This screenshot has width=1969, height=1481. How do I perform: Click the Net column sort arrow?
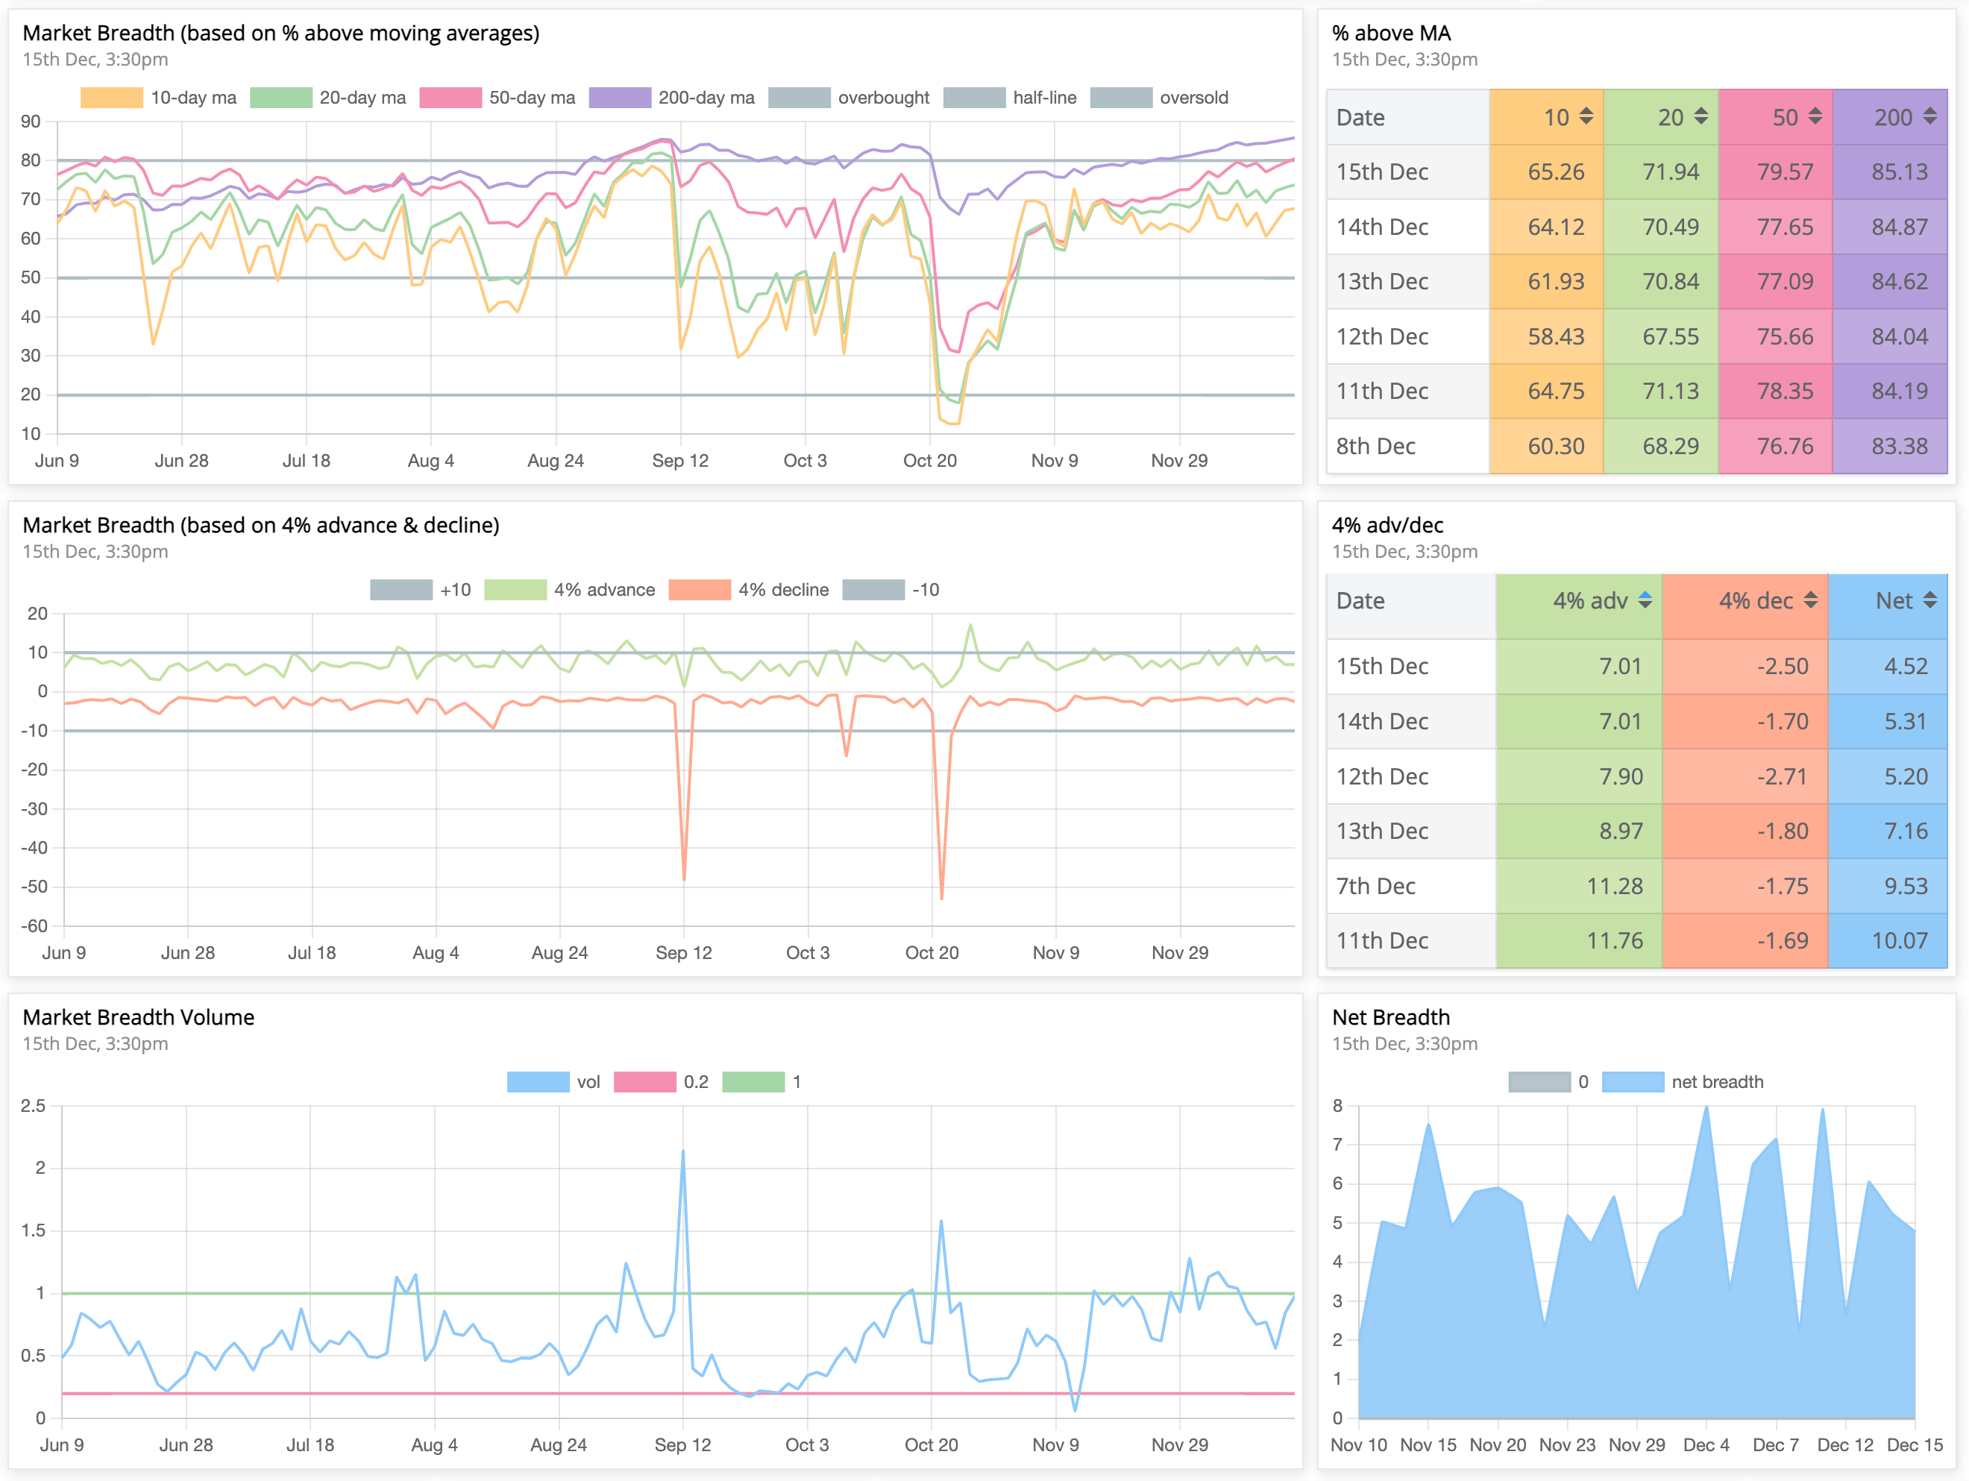[1929, 601]
